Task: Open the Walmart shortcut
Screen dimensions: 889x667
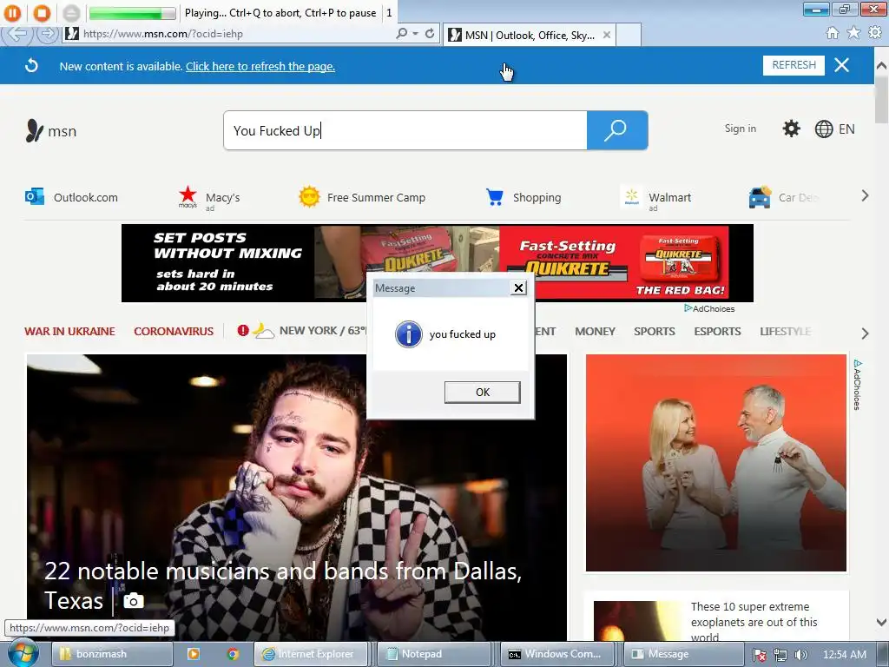Action: pyautogui.click(x=656, y=198)
